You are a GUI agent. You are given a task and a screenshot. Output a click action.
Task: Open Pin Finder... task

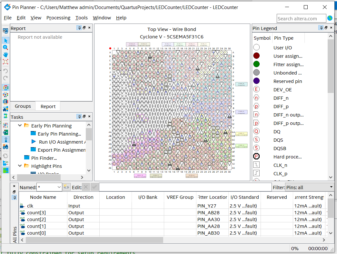coord(44,158)
